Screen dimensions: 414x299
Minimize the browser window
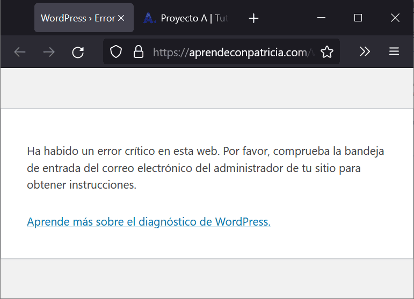pos(321,18)
